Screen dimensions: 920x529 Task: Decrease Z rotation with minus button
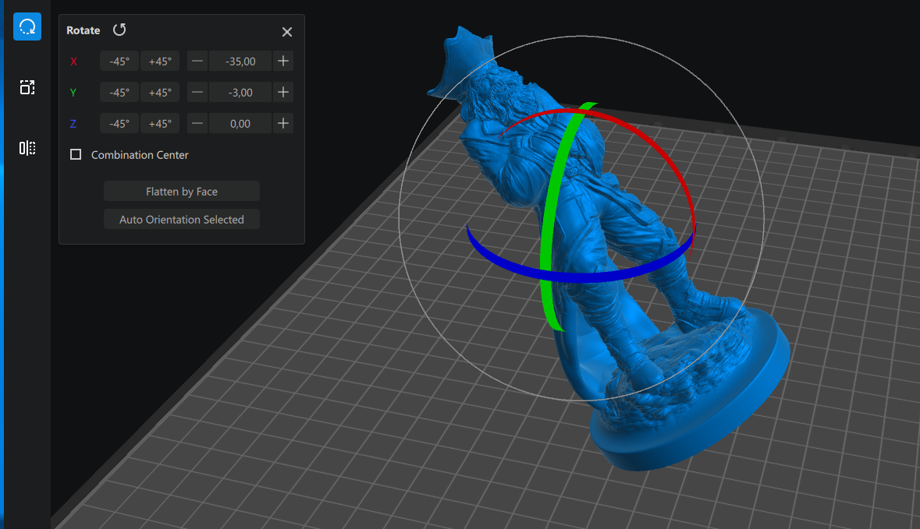[198, 123]
